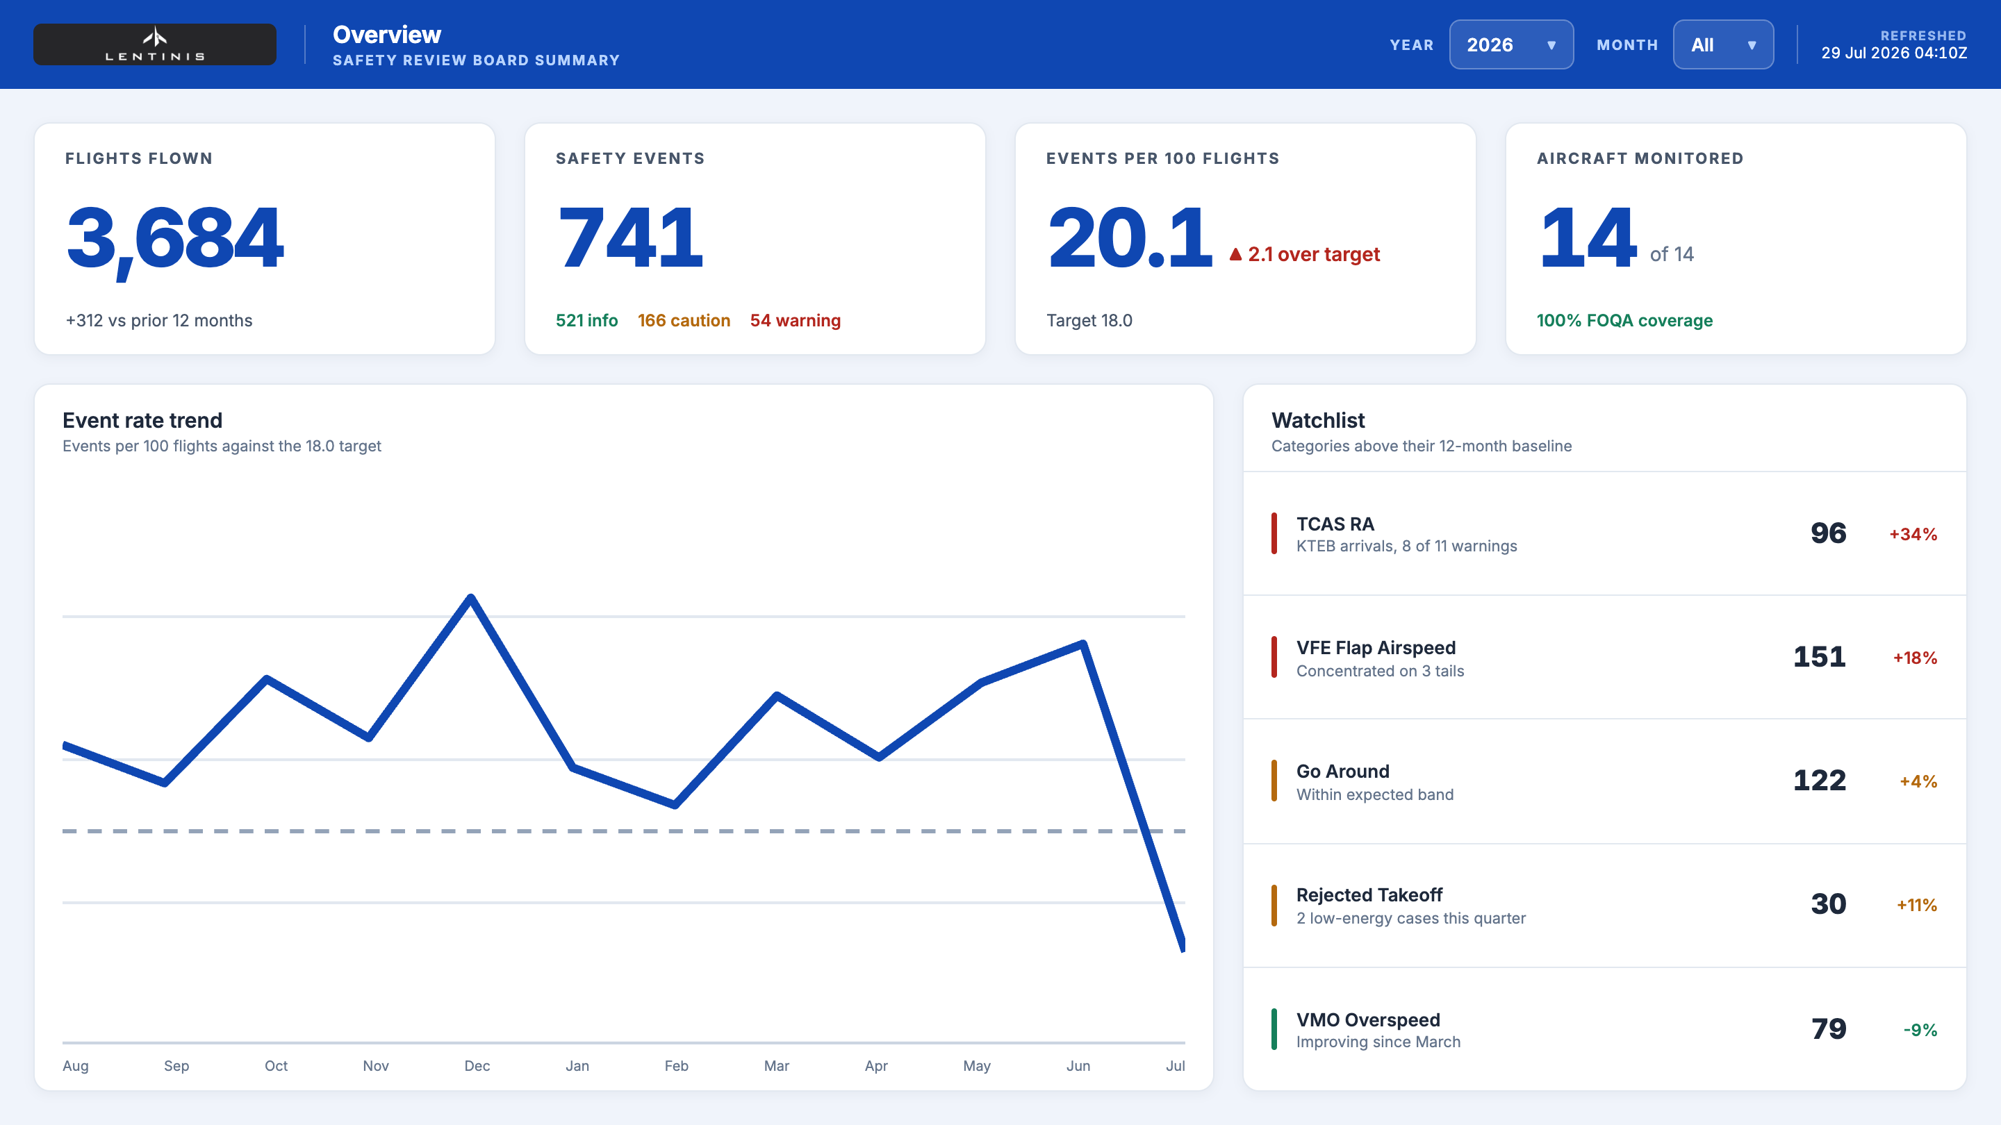Click the red over-target triangle icon
The image size is (2001, 1125).
(x=1236, y=255)
